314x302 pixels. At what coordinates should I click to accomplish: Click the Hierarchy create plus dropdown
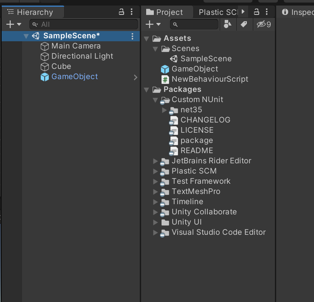(x=14, y=24)
